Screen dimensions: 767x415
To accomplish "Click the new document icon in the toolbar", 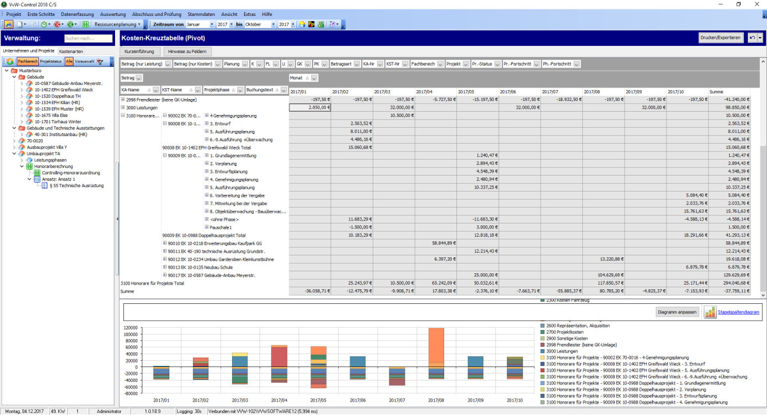I will click(20, 24).
